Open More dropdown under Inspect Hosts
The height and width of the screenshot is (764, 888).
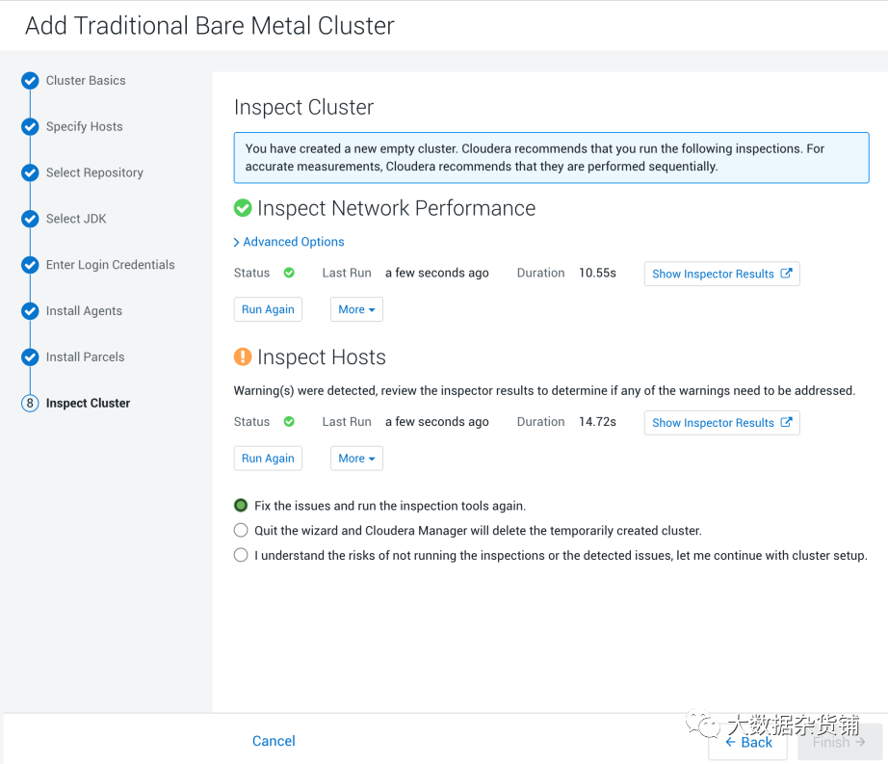click(x=356, y=459)
